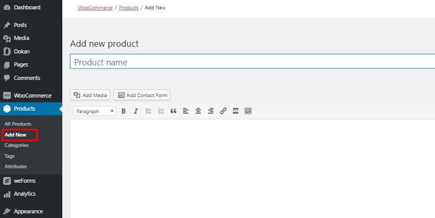This screenshot has width=435, height=218.
Task: Apply bold formatting in editor toolbar
Action: tap(124, 111)
